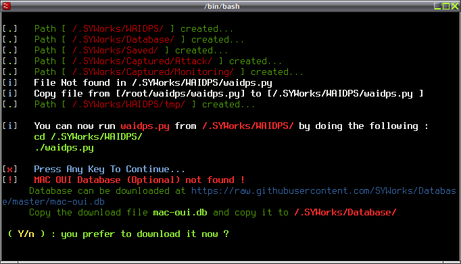The width and height of the screenshot is (461, 264).
Task: Click the '/.SYWorks/Database/' created path text
Action: click(123, 40)
